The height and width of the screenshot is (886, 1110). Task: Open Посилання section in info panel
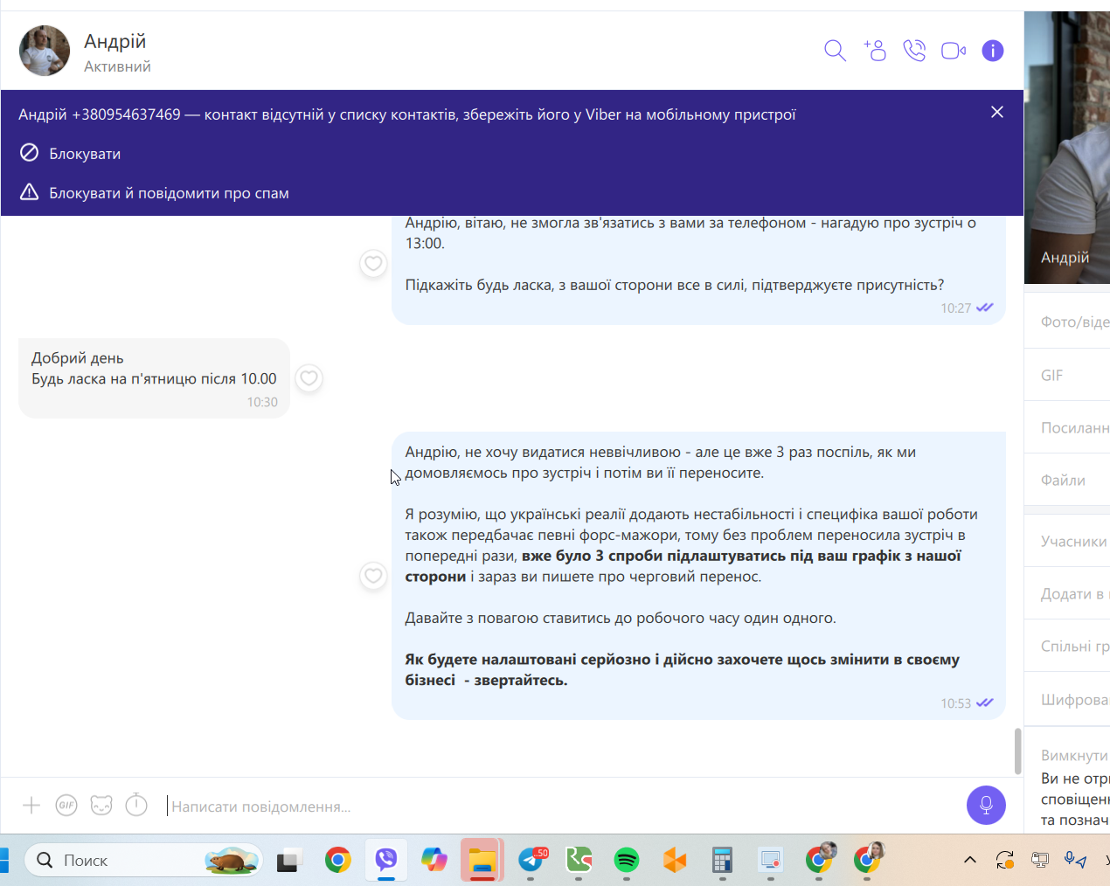[x=1067, y=427]
